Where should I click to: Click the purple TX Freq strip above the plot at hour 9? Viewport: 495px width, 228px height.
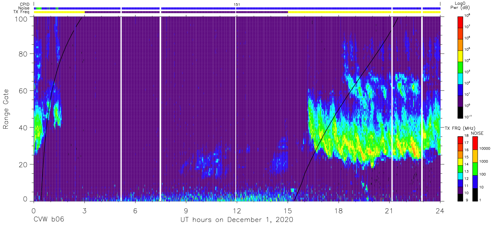[x=186, y=12]
